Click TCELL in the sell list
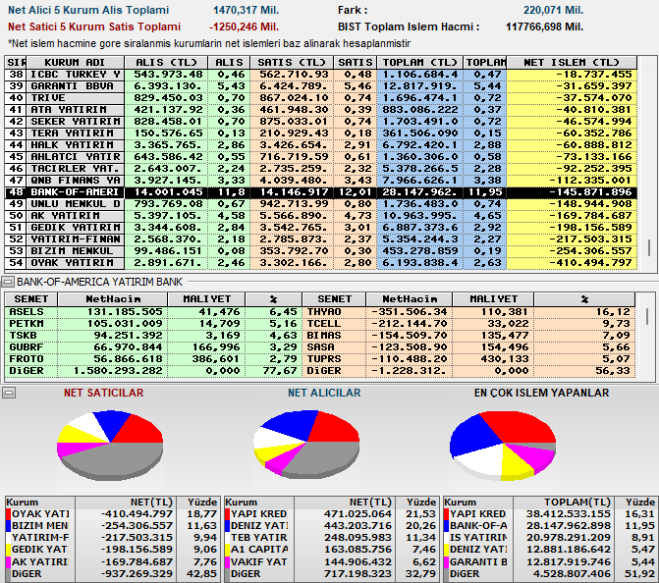The height and width of the screenshot is (583, 659). pos(324,324)
